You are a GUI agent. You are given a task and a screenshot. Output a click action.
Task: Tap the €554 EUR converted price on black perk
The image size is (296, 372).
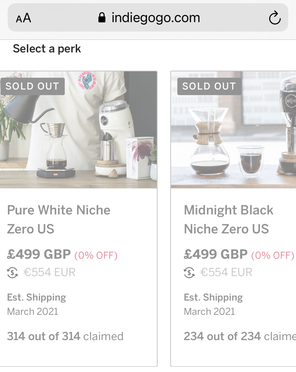click(x=226, y=272)
